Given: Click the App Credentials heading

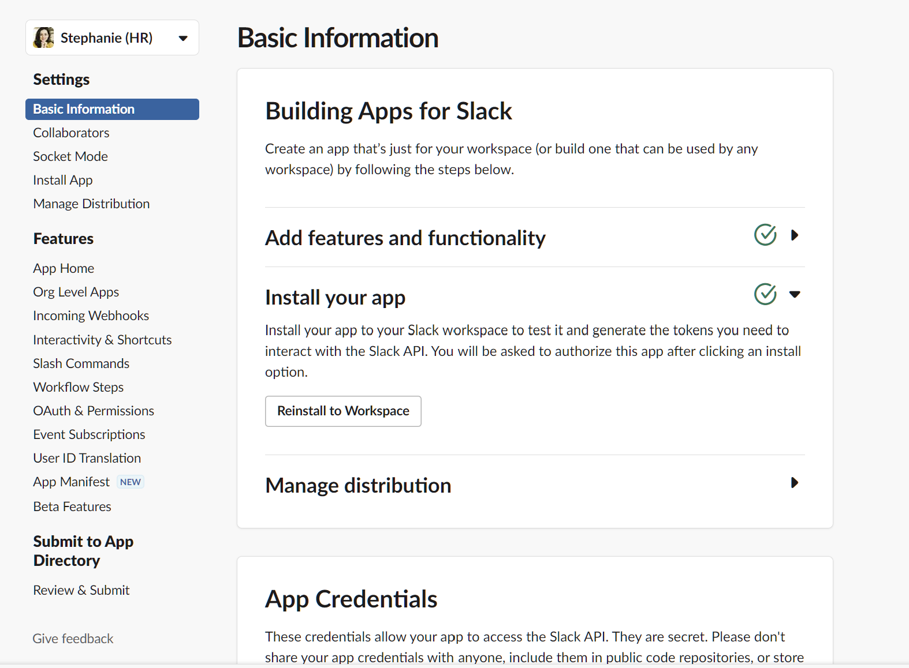Looking at the screenshot, I should tap(351, 599).
